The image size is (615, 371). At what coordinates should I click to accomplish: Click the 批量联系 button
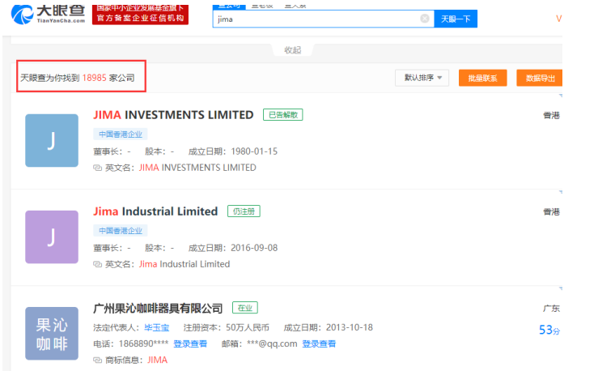point(483,78)
